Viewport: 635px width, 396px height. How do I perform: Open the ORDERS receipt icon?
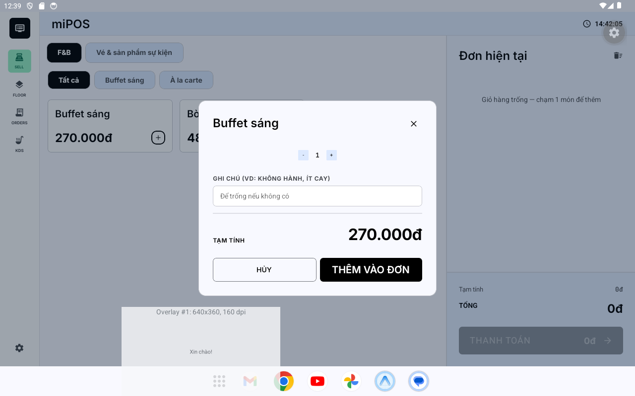click(x=19, y=116)
